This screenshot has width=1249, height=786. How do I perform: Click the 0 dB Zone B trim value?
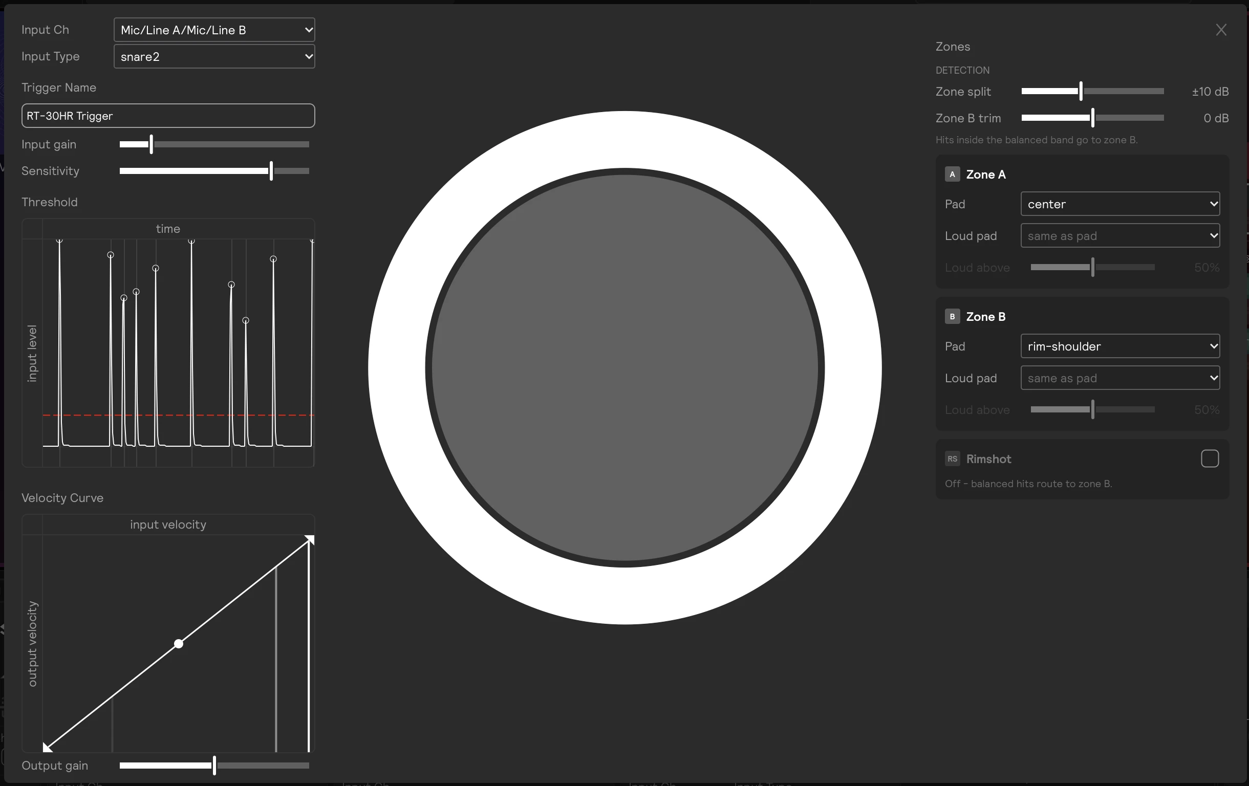[1216, 118]
